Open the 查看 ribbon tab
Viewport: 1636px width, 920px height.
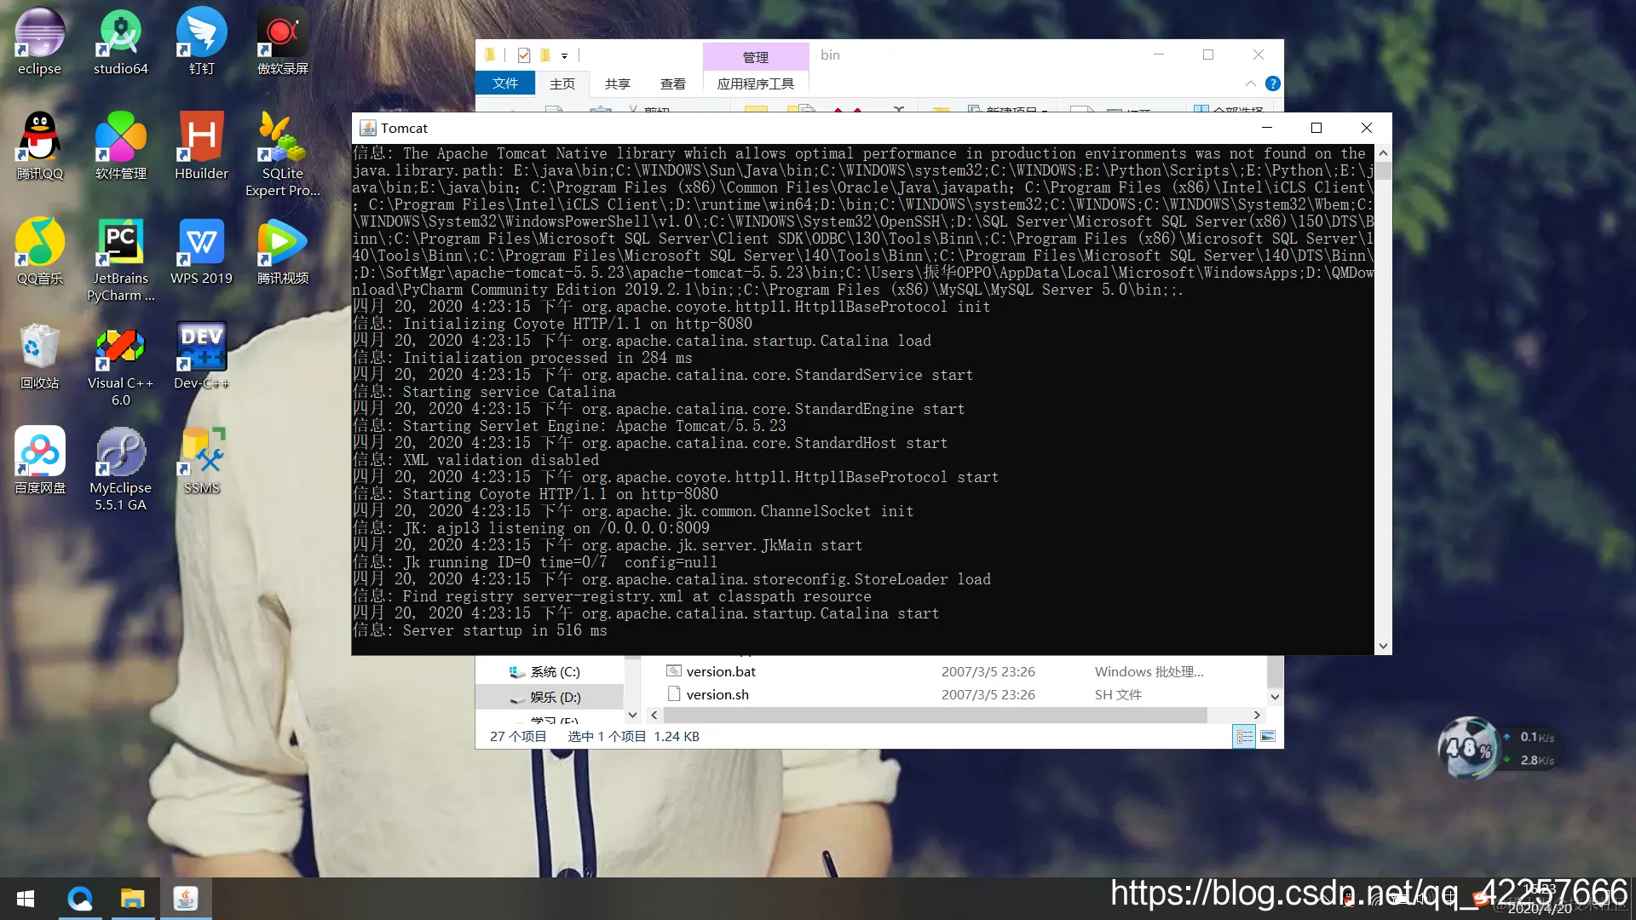[672, 83]
